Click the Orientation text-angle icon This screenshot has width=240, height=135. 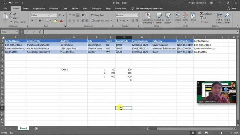click(x=83, y=15)
